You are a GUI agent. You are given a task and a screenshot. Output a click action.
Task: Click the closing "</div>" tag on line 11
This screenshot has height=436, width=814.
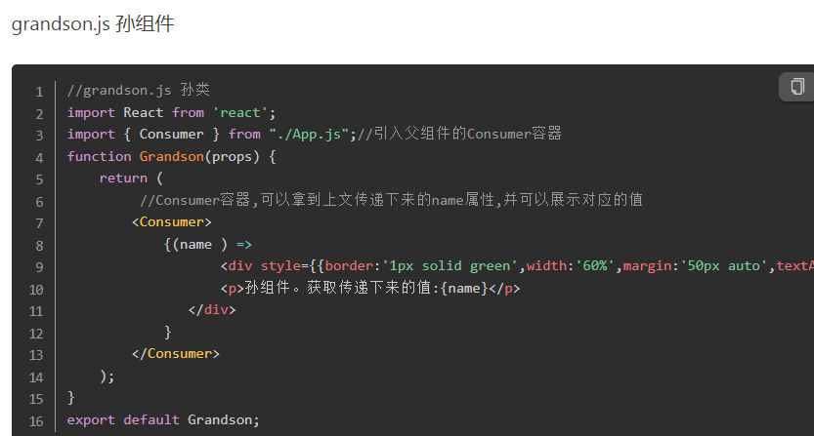click(212, 310)
